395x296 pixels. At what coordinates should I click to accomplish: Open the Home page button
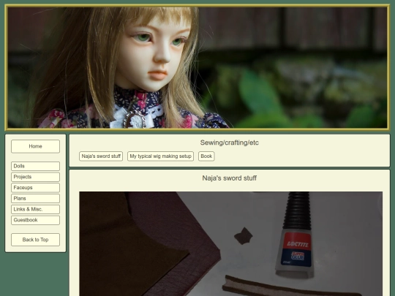(35, 146)
